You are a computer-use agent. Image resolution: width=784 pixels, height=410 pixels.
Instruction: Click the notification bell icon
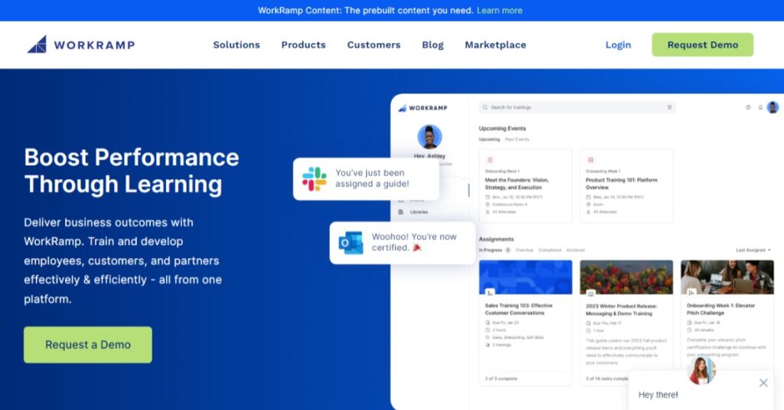click(760, 107)
